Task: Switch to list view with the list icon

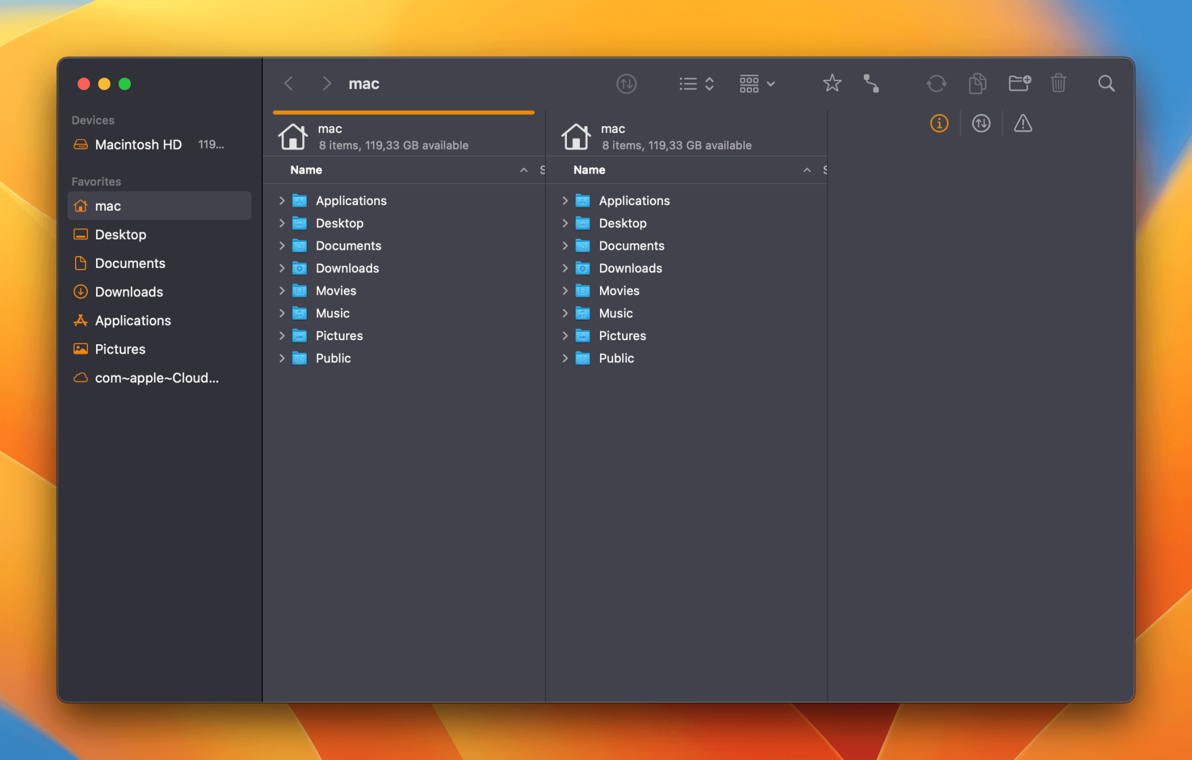Action: 687,83
